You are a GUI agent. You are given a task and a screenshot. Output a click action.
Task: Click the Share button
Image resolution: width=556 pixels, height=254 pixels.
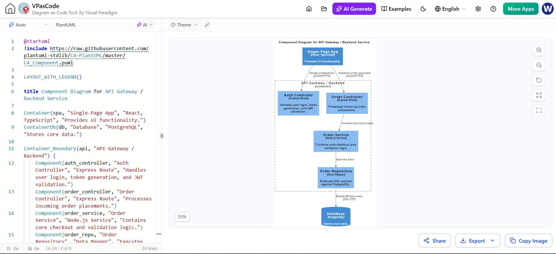coord(434,241)
